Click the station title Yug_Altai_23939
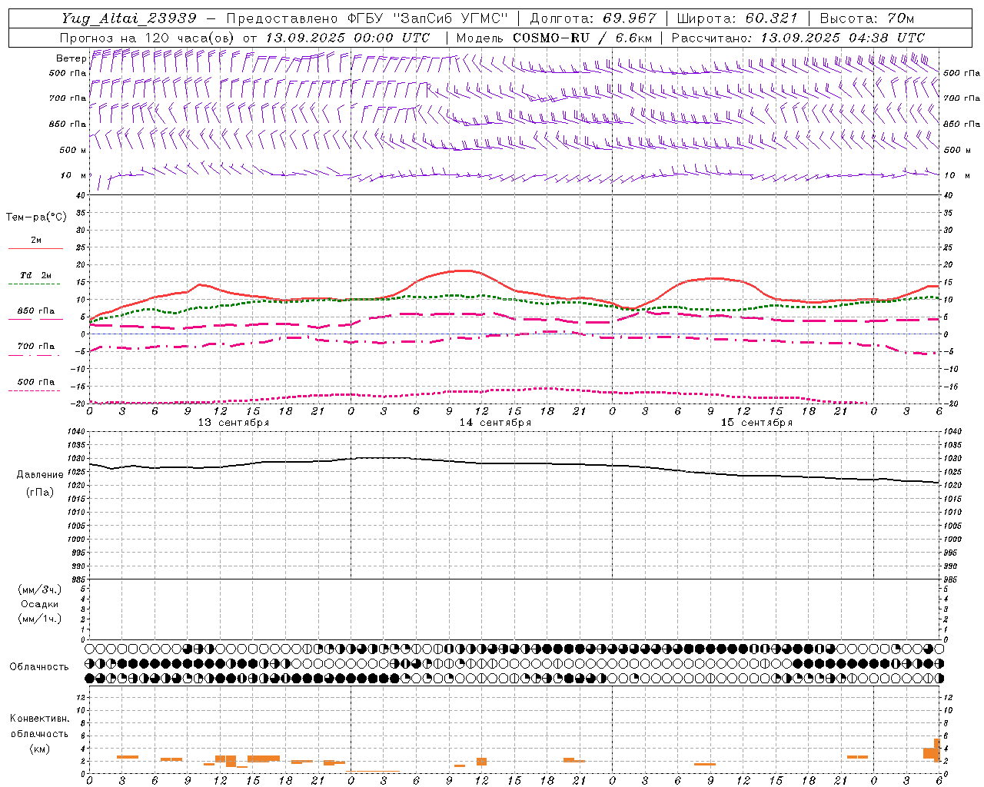 point(129,18)
